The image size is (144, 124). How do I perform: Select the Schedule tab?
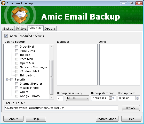coord(35,28)
